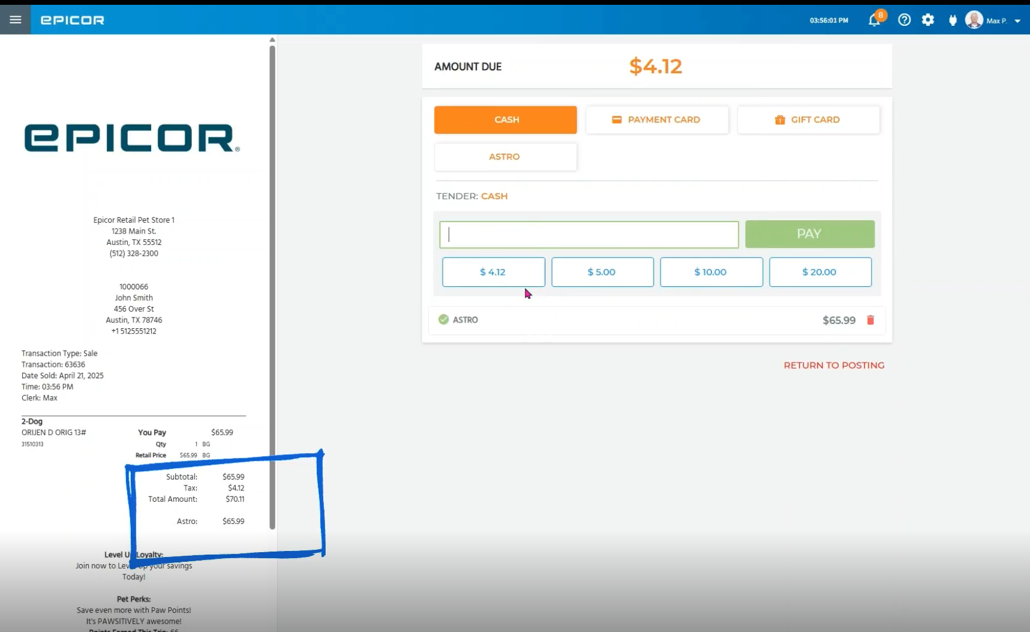Open the hamburger navigation menu
This screenshot has height=632, width=1030.
(15, 20)
